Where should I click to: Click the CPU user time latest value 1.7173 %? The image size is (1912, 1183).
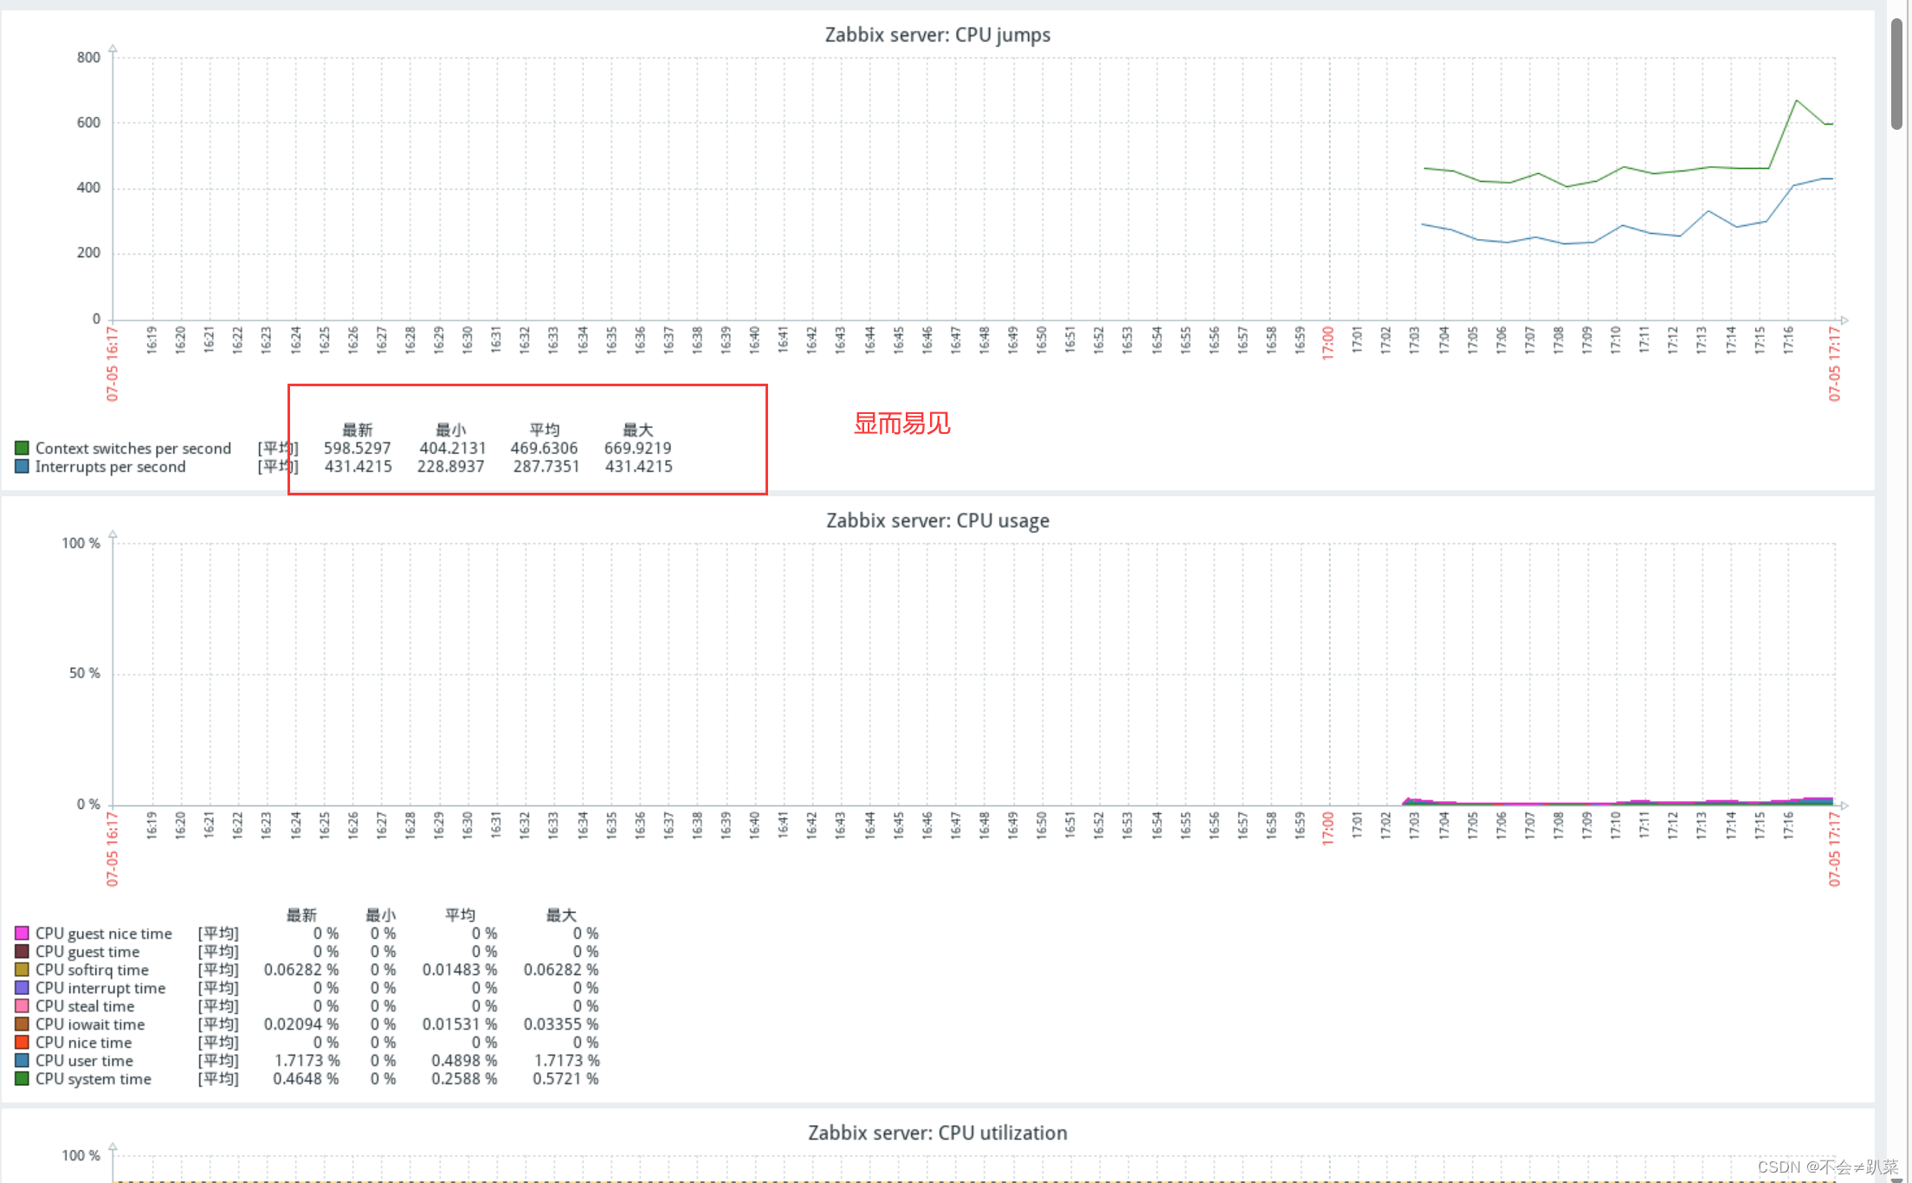[x=307, y=1061]
